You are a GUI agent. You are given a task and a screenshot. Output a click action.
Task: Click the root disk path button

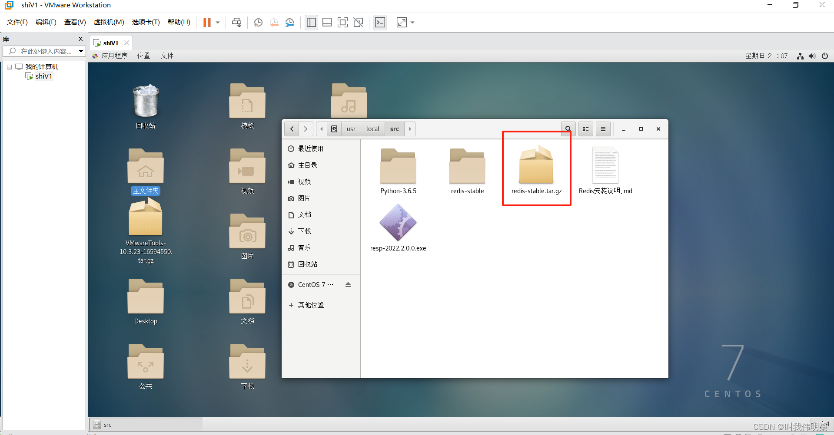point(334,129)
